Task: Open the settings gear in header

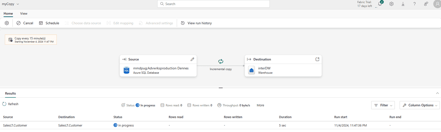Action: [391, 4]
